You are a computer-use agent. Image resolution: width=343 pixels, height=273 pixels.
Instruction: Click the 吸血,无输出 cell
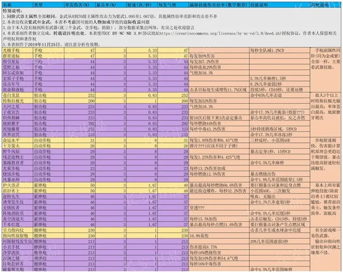pos(280,196)
